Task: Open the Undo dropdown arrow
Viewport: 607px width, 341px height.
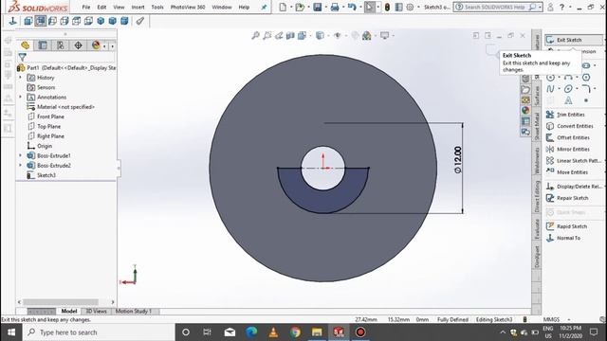Action: click(360, 7)
